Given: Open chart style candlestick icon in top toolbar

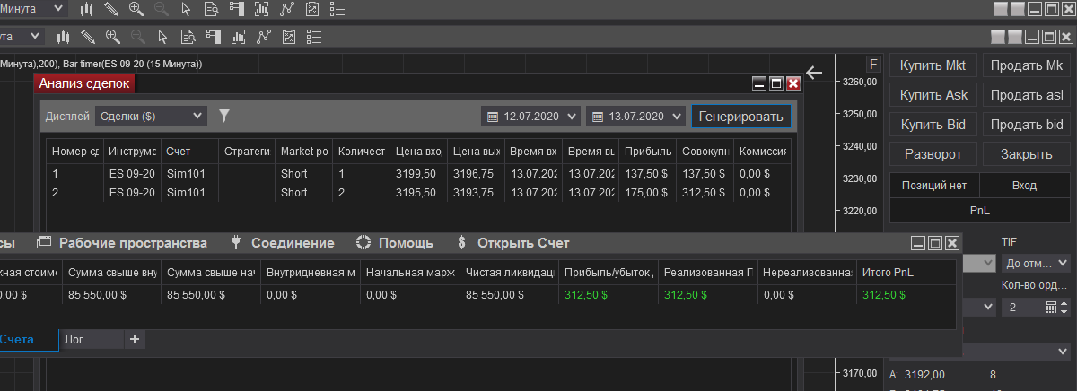Looking at the screenshot, I should 87,9.
